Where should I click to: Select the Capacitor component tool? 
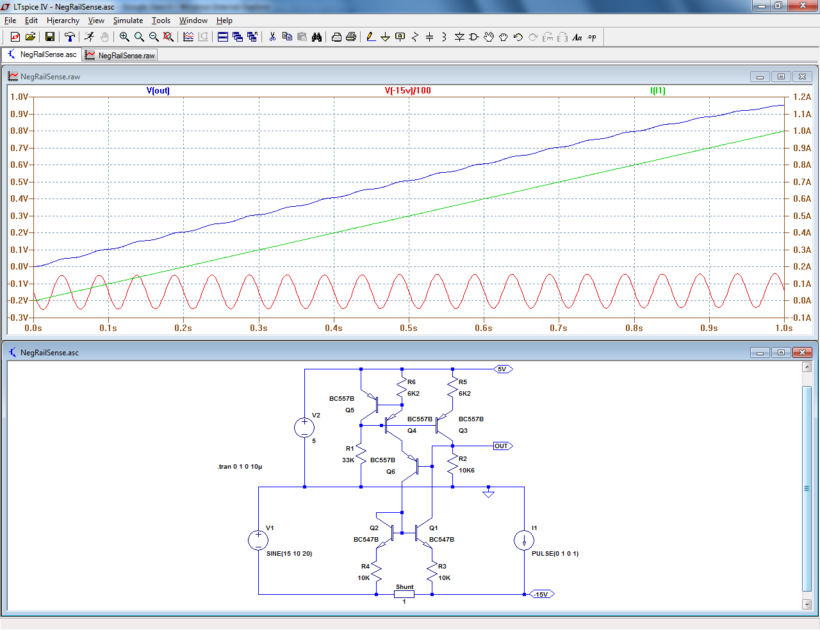coord(429,37)
